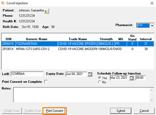Image resolution: width=156 pixels, height=115 pixels.
Task: Open the Expiry Date calendar picker
Action: [90, 74]
